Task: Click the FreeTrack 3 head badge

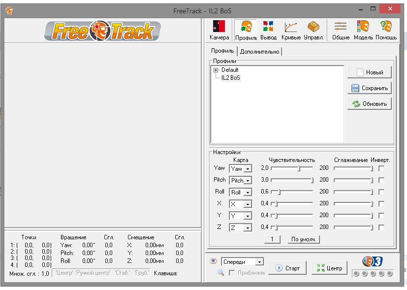Action: (373, 261)
